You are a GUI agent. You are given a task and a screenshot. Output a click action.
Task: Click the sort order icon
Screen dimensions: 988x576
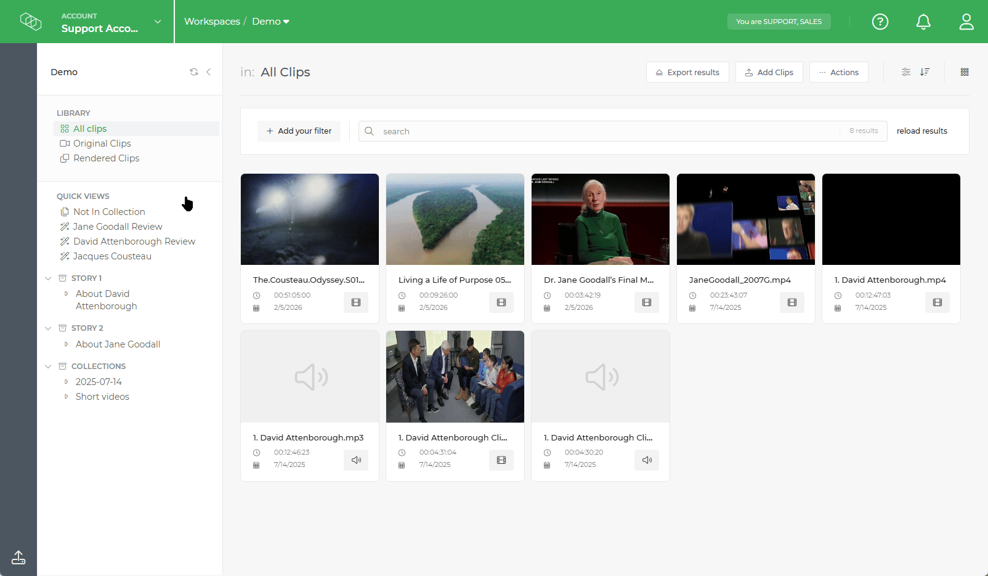point(925,72)
